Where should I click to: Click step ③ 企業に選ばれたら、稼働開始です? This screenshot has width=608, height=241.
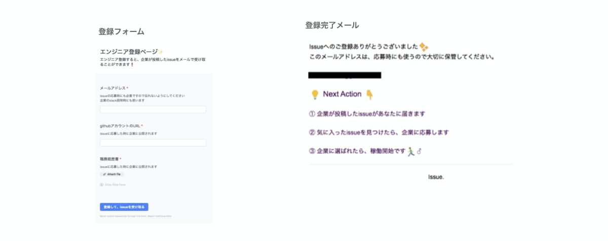tap(357, 151)
